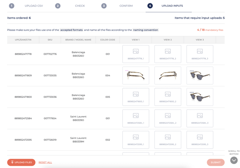The height and width of the screenshot is (168, 240).
Task: Open View 1 sunglasses thumbnail for color 004
Action: pos(135,76)
